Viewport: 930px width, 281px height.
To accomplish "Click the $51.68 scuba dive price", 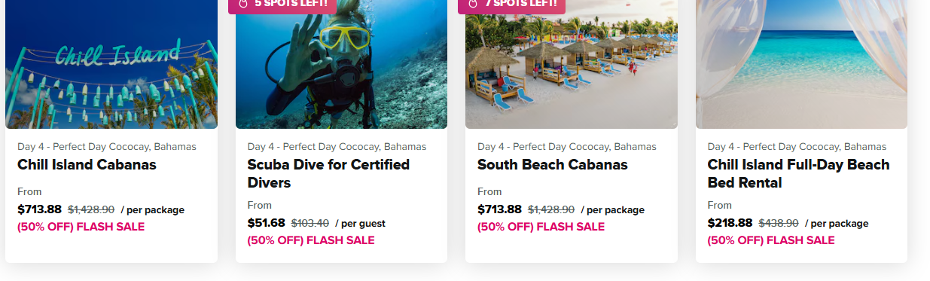I will [x=266, y=223].
